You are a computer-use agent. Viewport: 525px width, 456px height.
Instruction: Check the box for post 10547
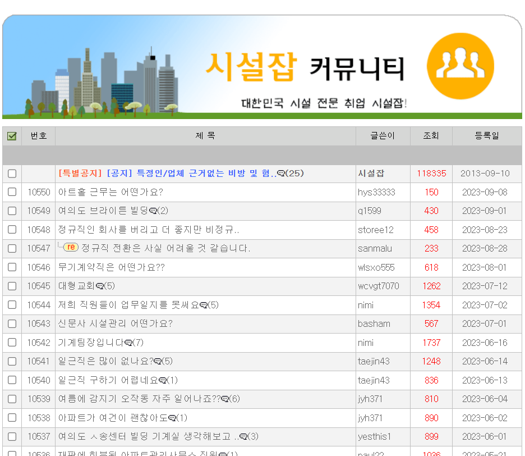click(x=12, y=248)
